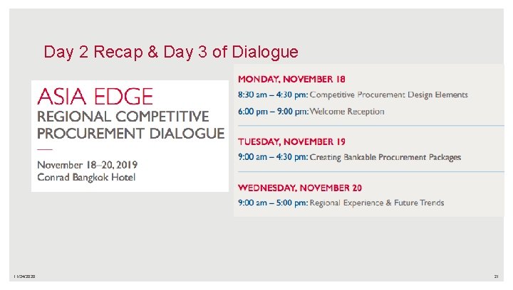Click the '9:00 am – 5:00 pm' time label
513x290 pixels.
point(272,203)
